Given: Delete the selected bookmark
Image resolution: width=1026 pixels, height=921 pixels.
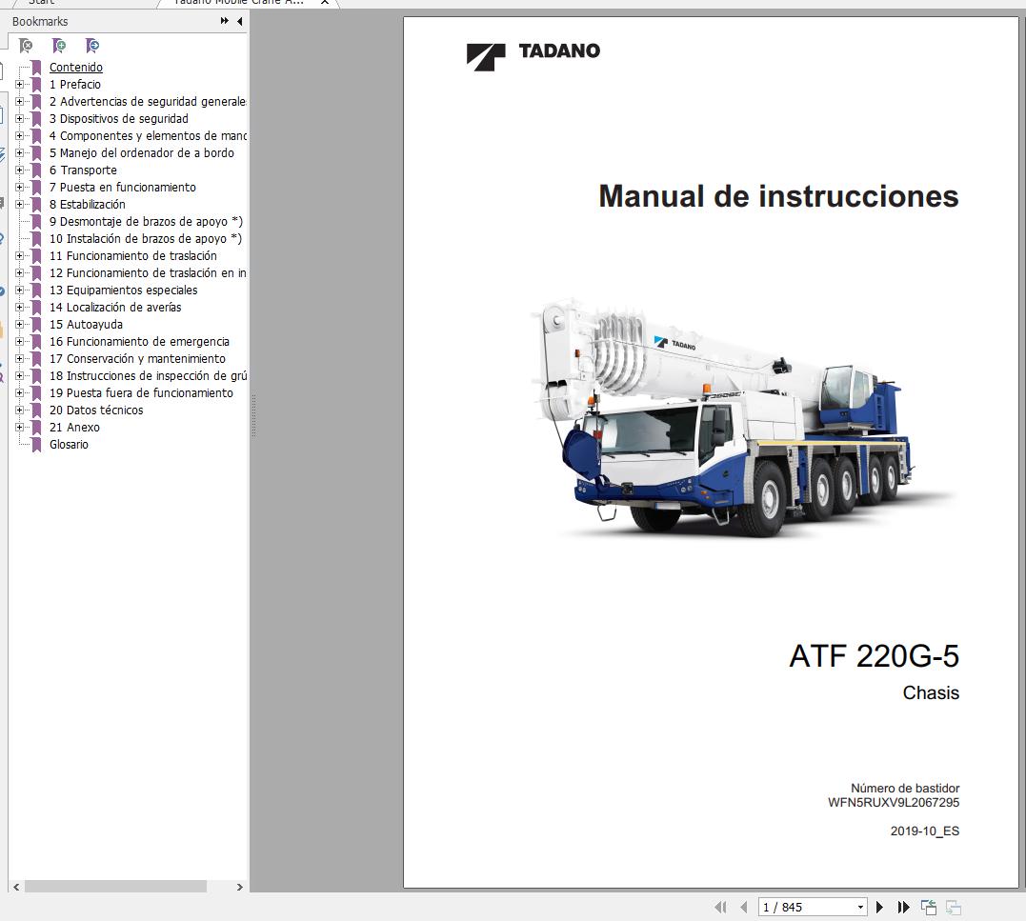Looking at the screenshot, I should pyautogui.click(x=26, y=46).
